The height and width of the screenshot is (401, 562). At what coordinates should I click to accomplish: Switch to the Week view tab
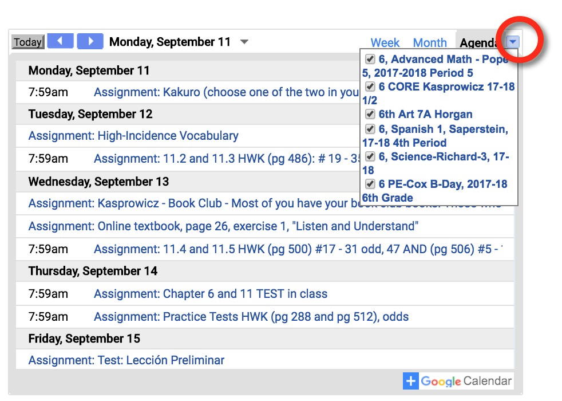pyautogui.click(x=385, y=43)
